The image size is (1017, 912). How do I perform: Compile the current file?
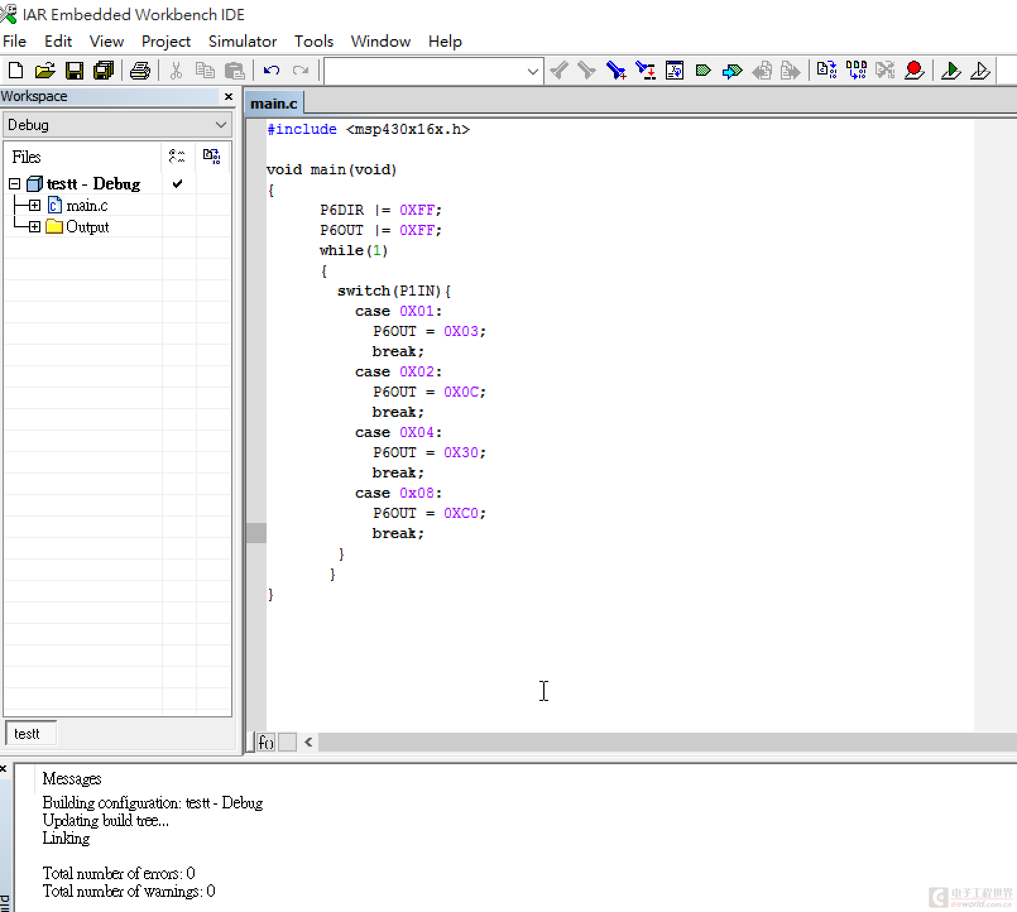coord(826,70)
